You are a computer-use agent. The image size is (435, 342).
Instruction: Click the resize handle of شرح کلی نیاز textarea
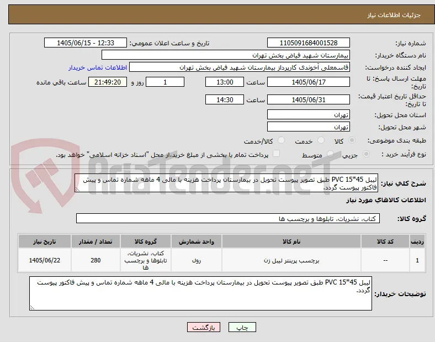tap(77, 190)
